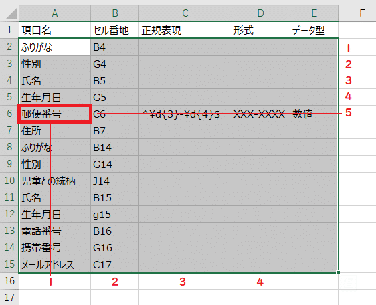Click the green fill handle of the selection
Viewport: 376px width, 305px height.
point(338,272)
